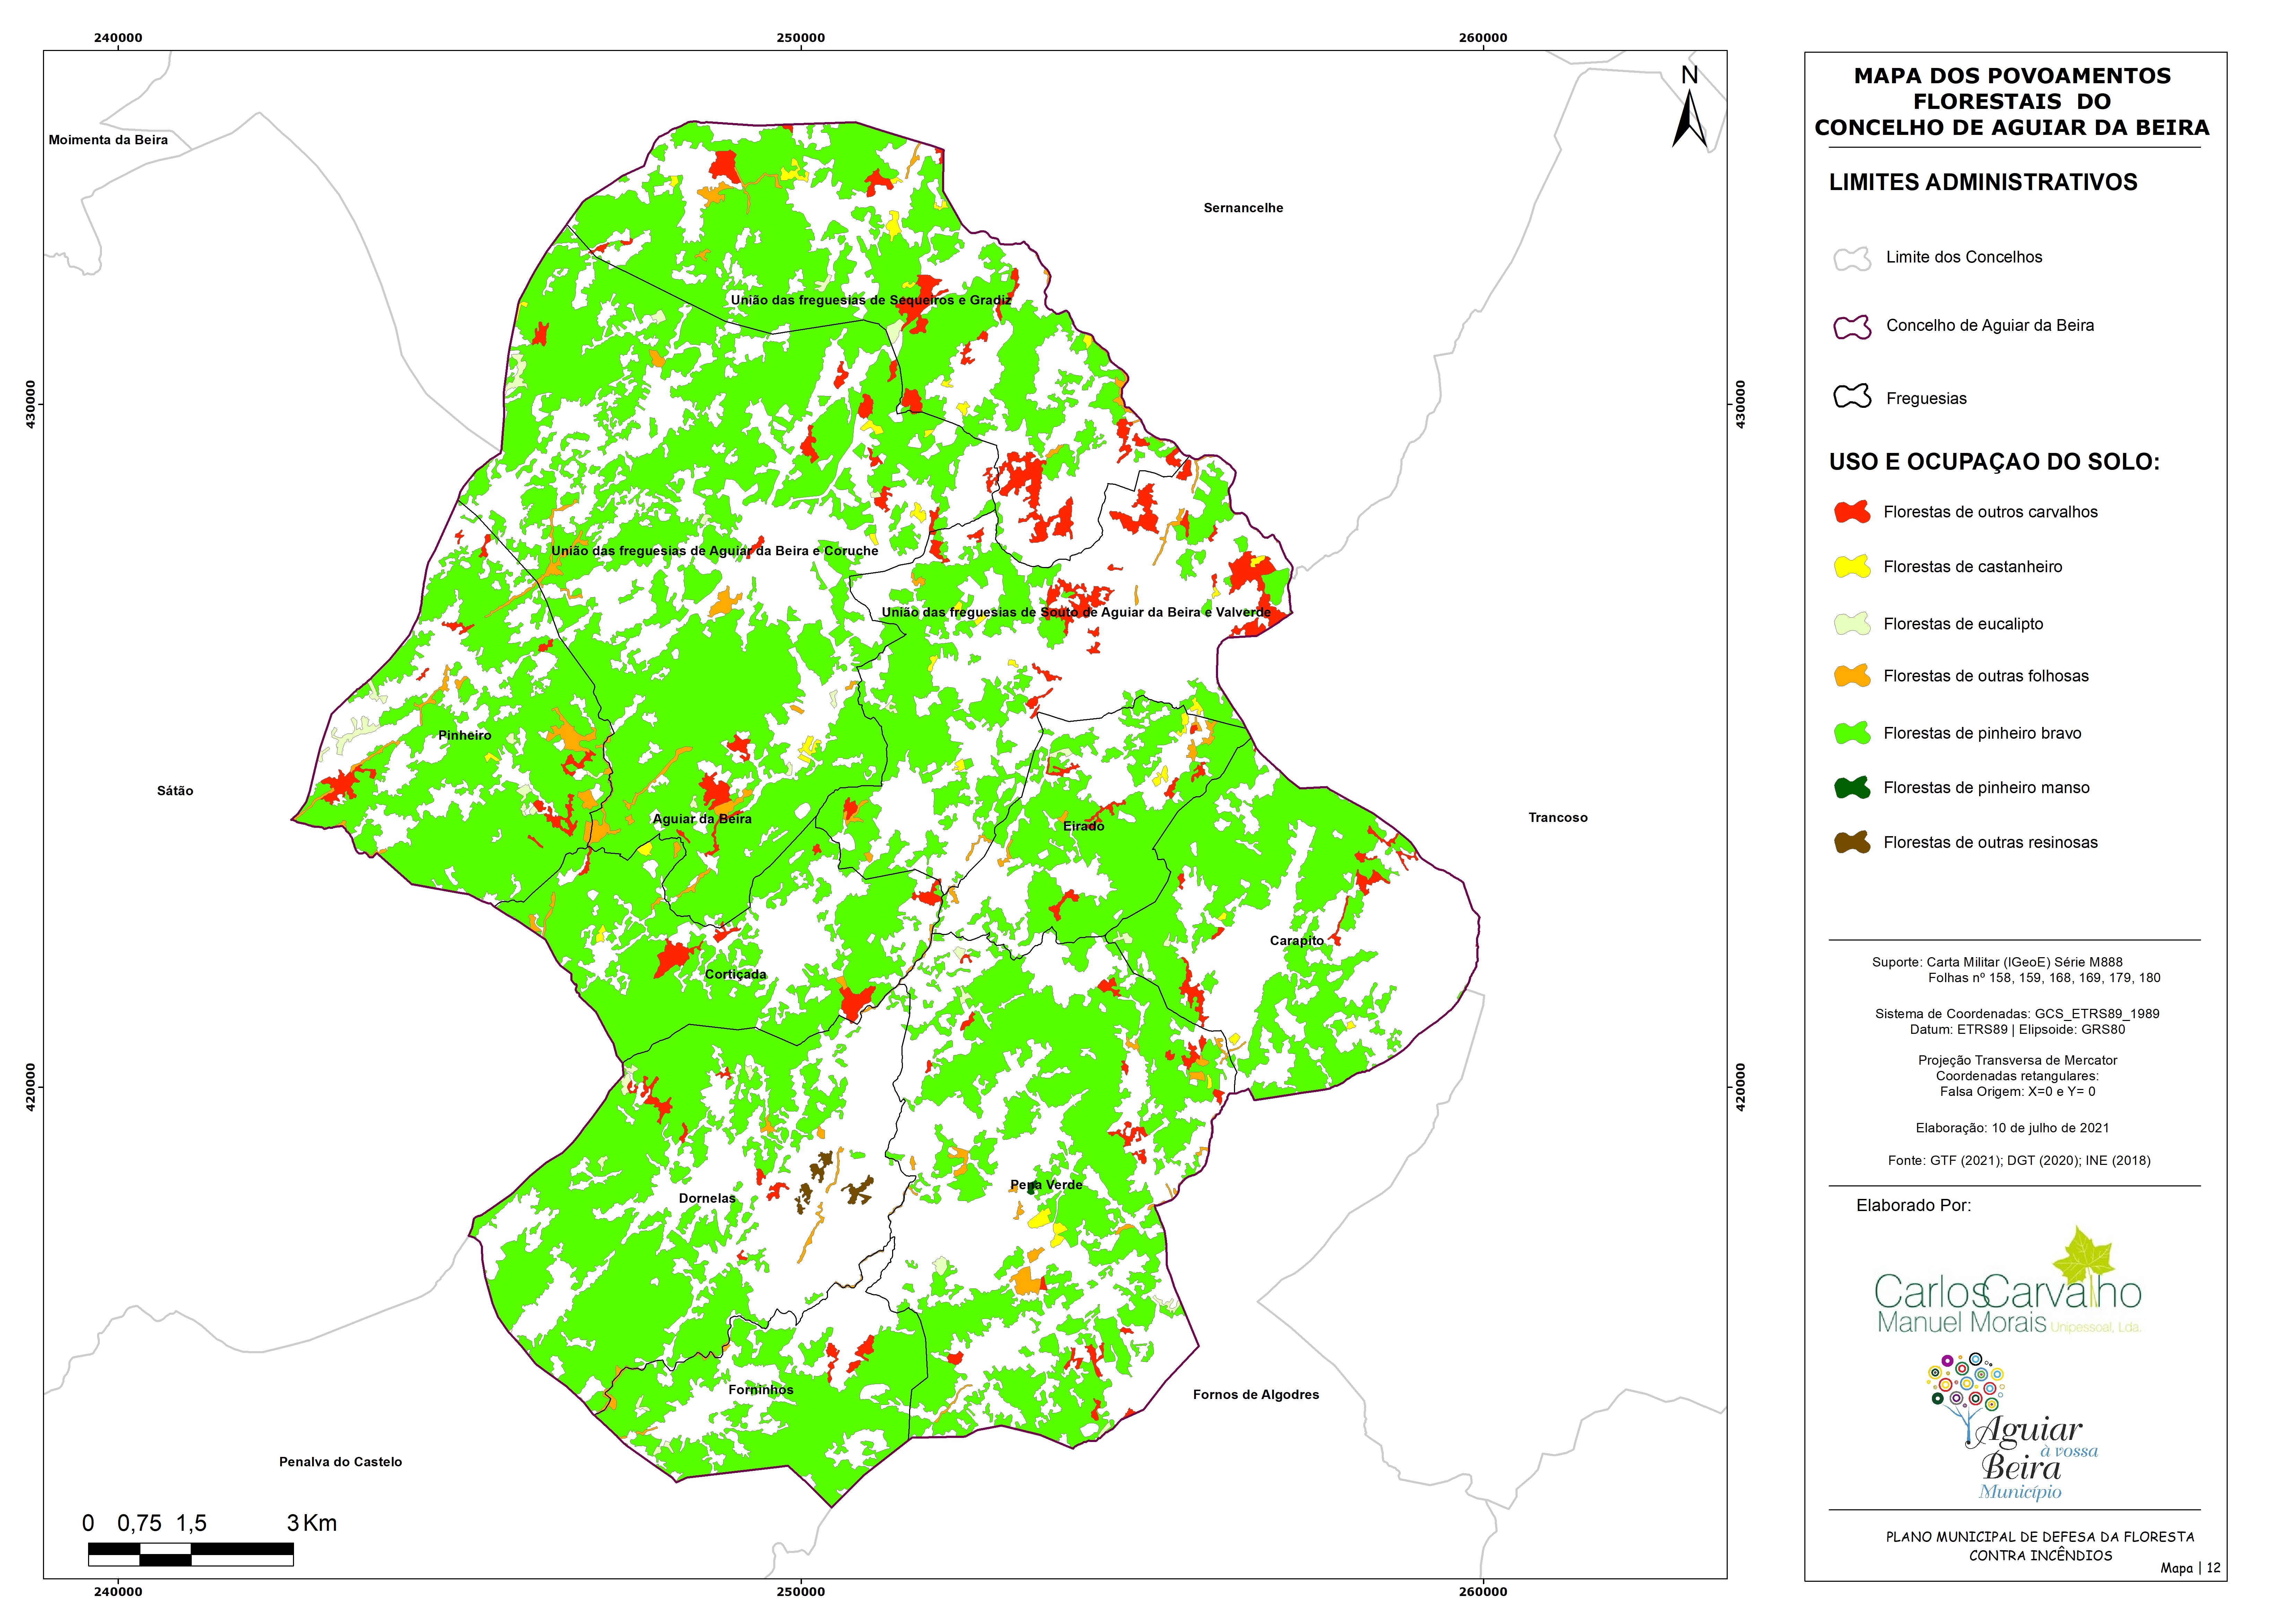Click the 'Carapito' parish label
Image resolution: width=2296 pixels, height=1622 pixels.
tap(1297, 941)
